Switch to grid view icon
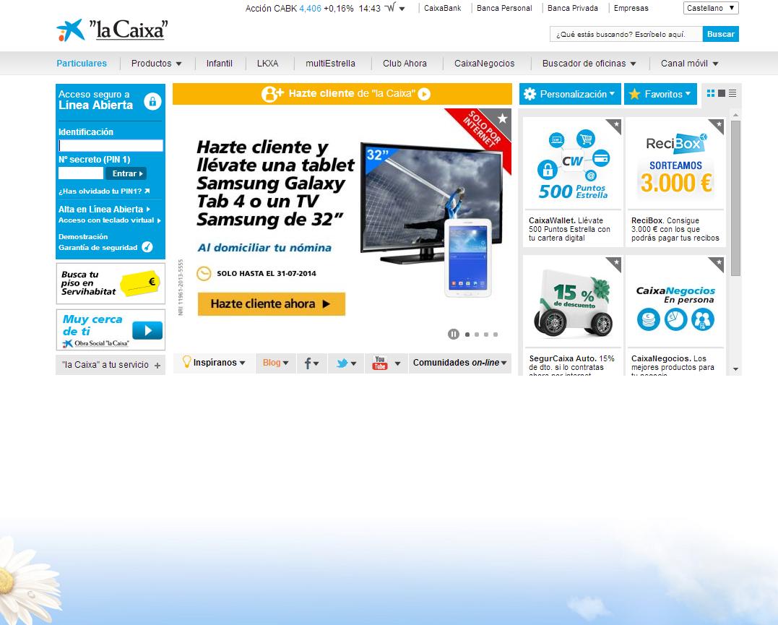The width and height of the screenshot is (778, 625). click(x=711, y=93)
